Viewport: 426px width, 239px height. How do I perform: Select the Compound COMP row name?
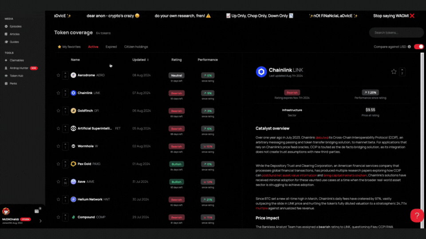pos(91,217)
